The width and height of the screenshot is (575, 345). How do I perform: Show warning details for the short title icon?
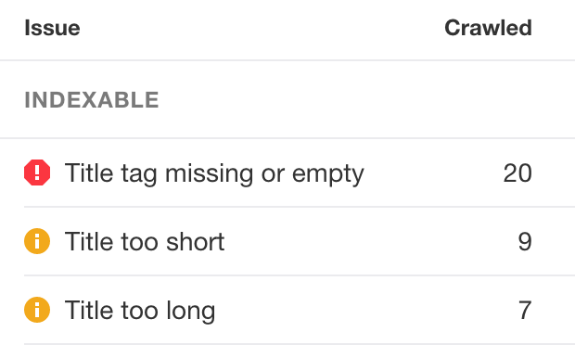pyautogui.click(x=37, y=241)
